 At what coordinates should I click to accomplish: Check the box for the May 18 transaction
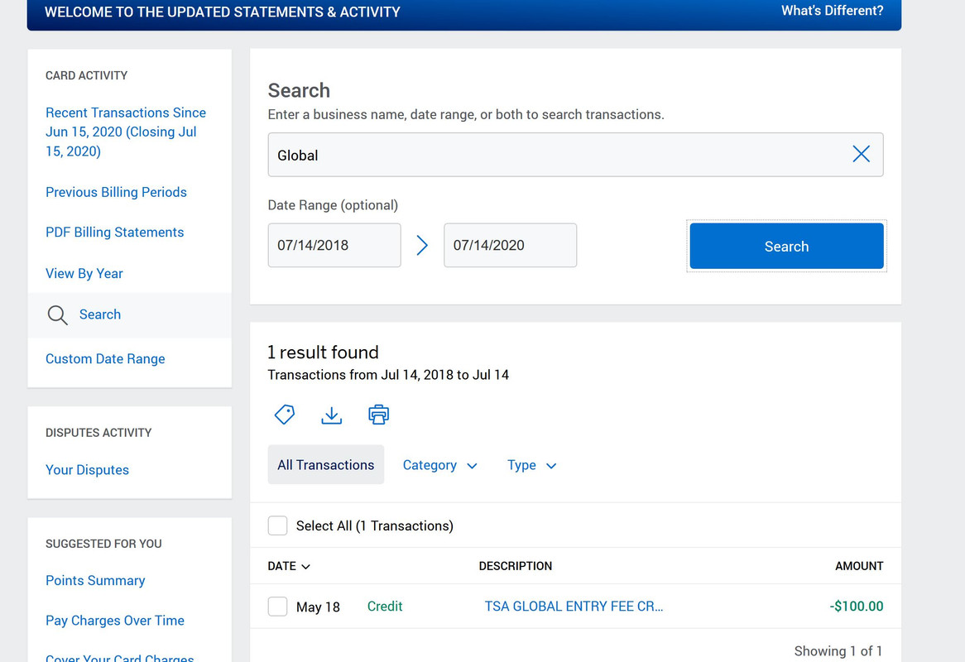(x=277, y=607)
